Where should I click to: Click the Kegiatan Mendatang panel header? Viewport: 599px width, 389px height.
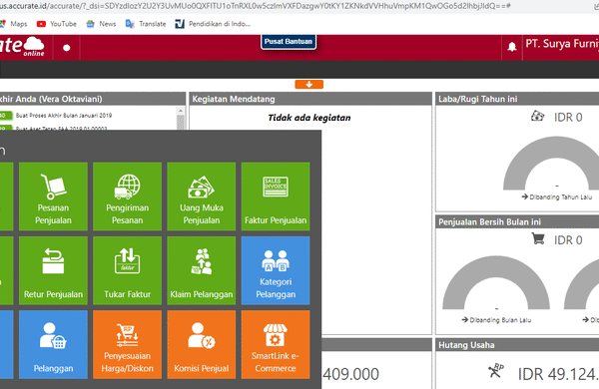click(310, 99)
